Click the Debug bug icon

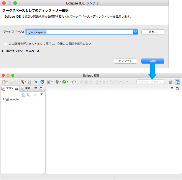pos(57,82)
